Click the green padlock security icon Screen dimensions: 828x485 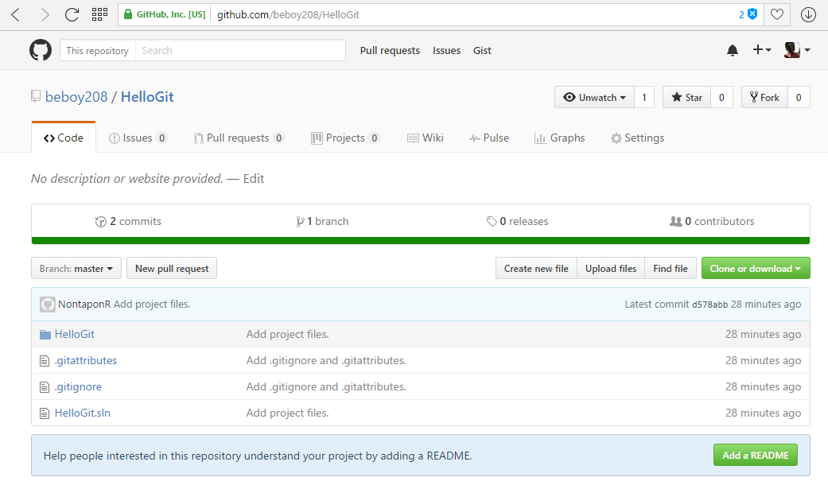127,14
